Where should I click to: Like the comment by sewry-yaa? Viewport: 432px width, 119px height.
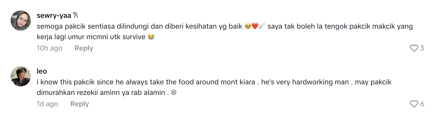414,48
